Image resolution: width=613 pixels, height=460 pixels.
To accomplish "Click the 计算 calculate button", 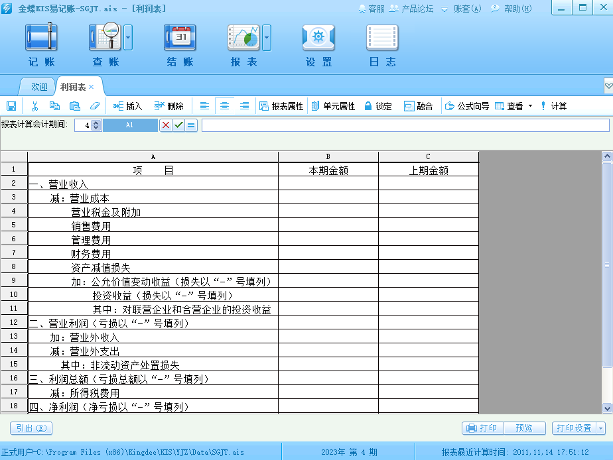I will (553, 106).
